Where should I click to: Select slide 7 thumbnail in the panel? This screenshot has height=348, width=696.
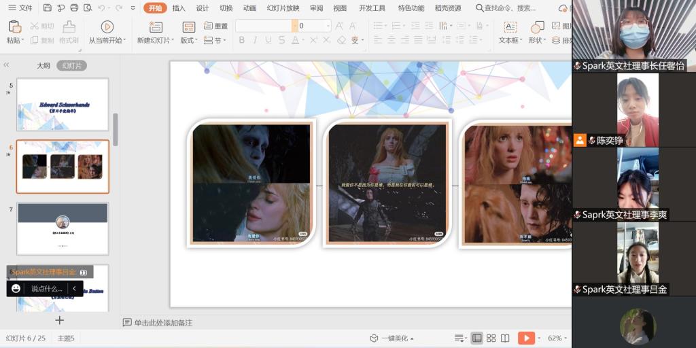(62, 228)
